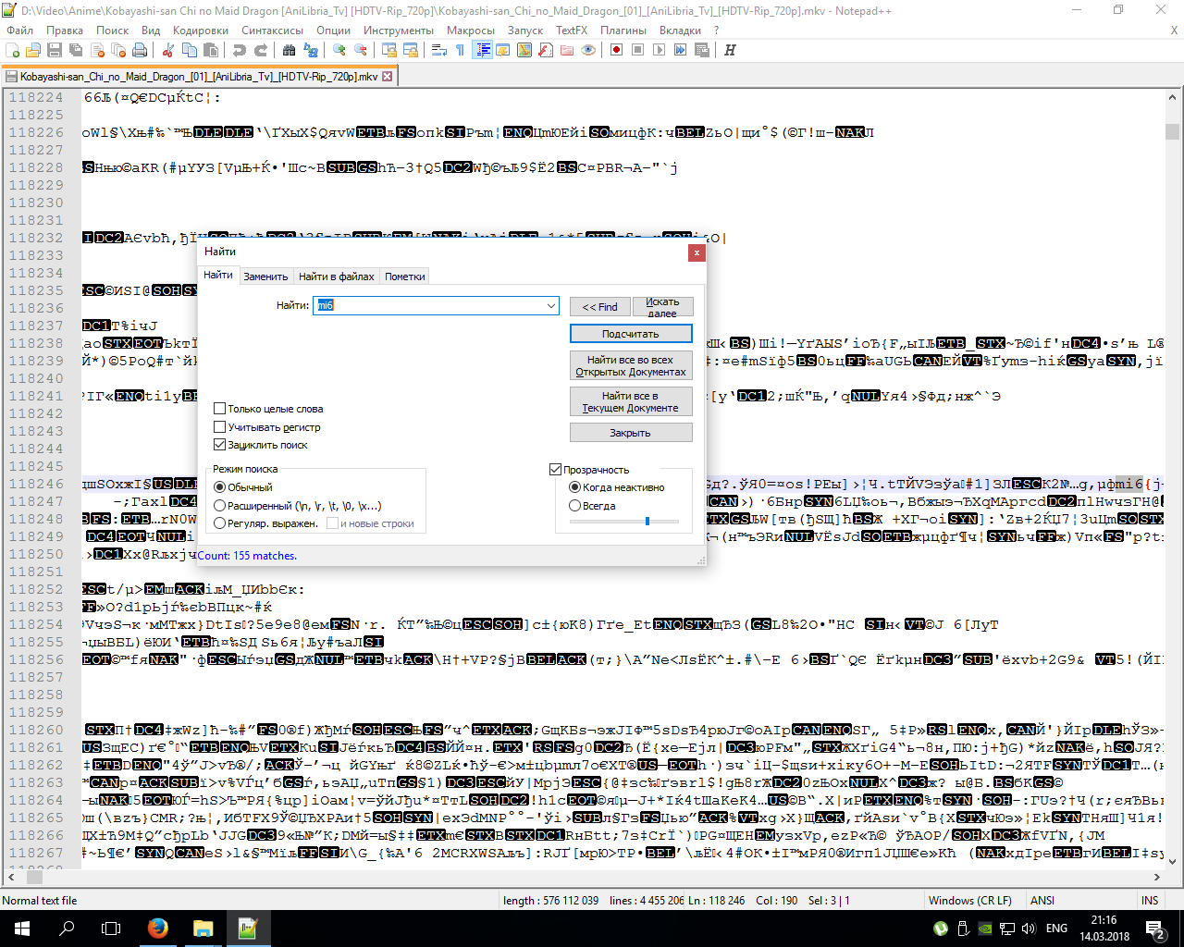1184x947 pixels.
Task: Click the 'ENG' language indicator in tray
Action: pyautogui.click(x=1057, y=929)
